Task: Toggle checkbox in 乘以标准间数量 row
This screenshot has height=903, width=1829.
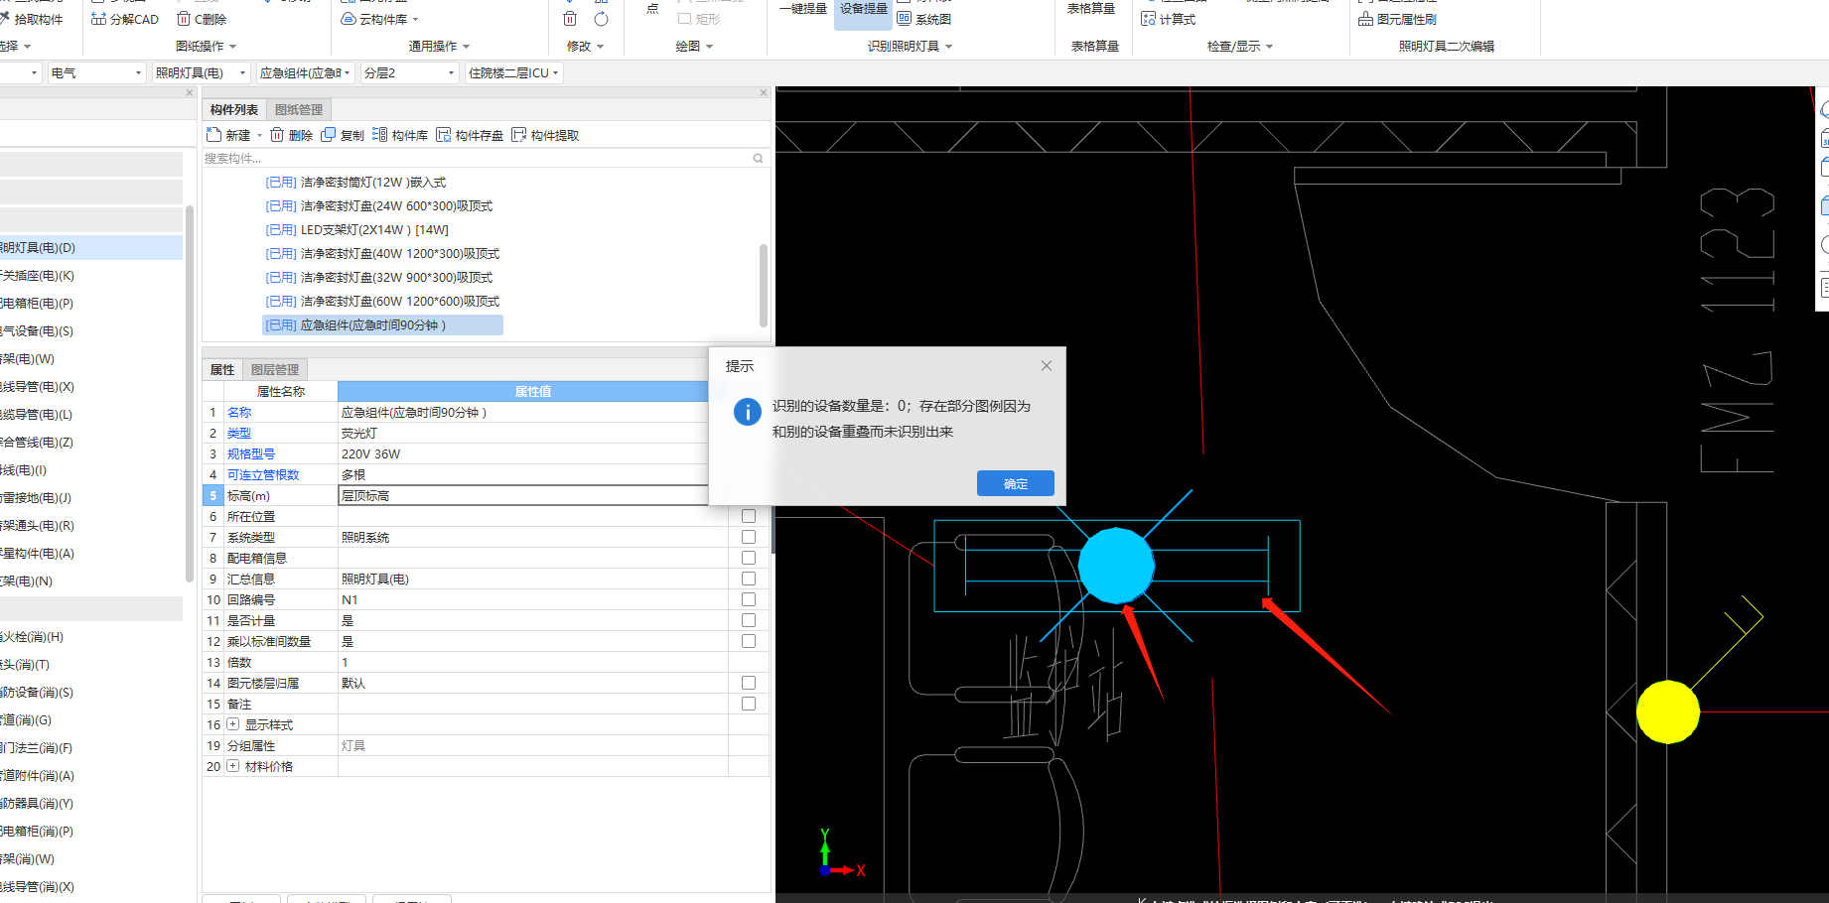Action: click(x=749, y=641)
